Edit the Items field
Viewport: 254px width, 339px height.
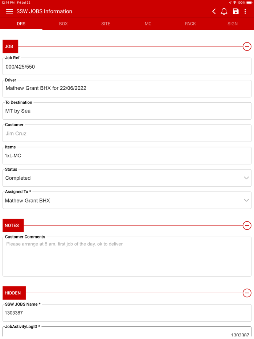click(x=127, y=156)
